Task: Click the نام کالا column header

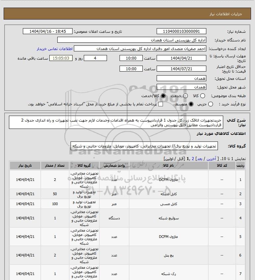Action: pyautogui.click(x=169, y=165)
